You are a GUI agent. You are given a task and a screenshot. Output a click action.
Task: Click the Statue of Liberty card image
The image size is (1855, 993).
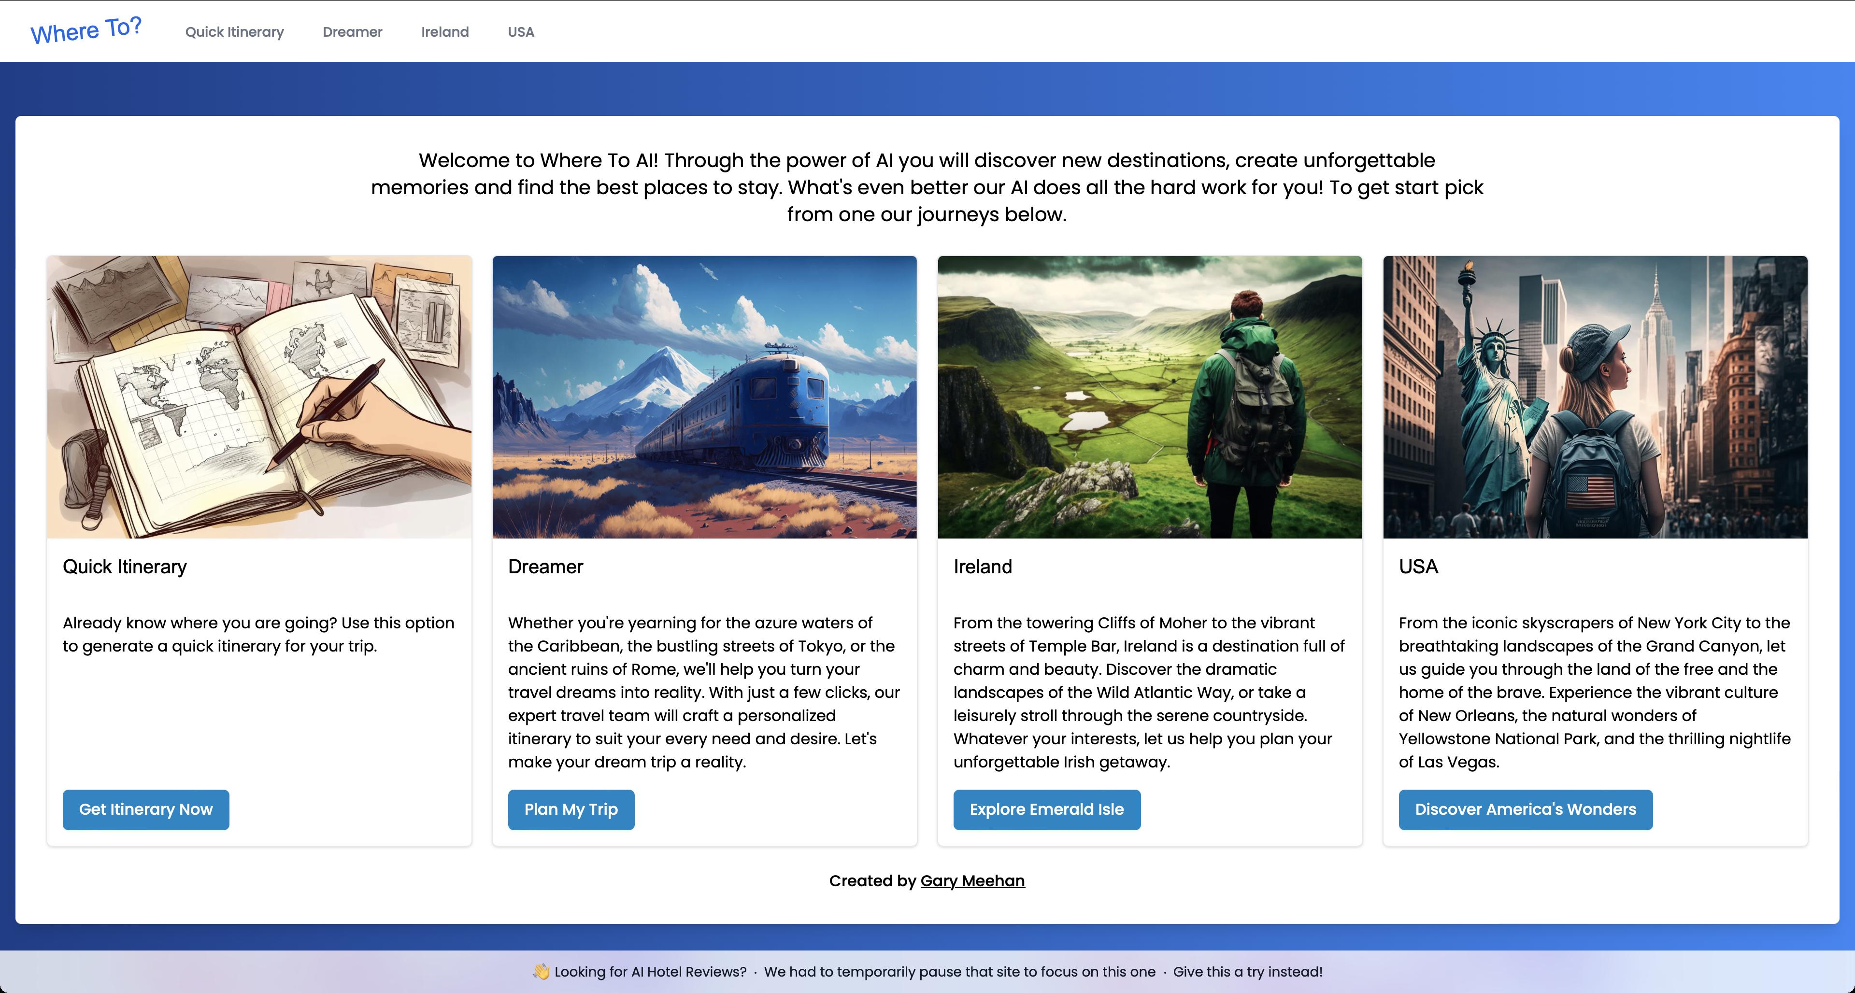[1595, 397]
